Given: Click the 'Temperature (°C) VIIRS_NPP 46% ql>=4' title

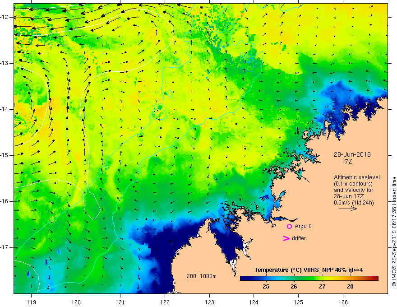Looking at the screenshot, I should (309, 270).
